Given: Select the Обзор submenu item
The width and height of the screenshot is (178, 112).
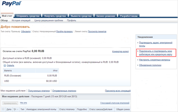Looking at the screenshot, I should [4, 20].
